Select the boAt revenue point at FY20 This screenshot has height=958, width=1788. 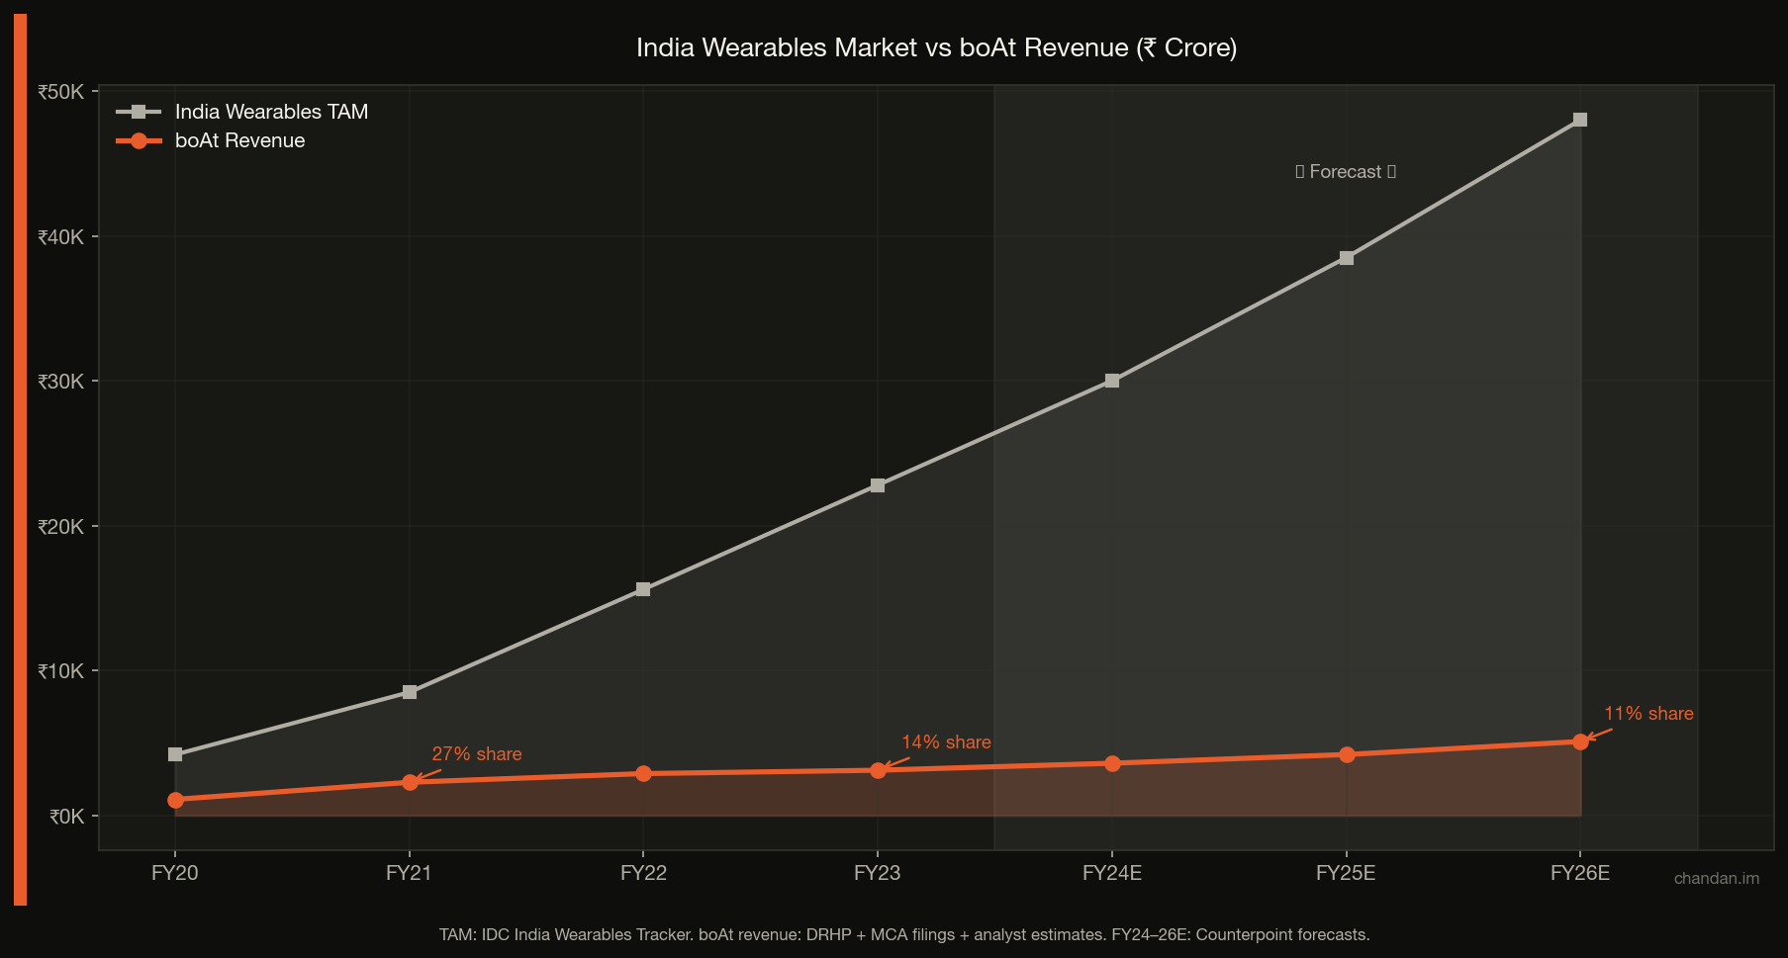pyautogui.click(x=175, y=800)
